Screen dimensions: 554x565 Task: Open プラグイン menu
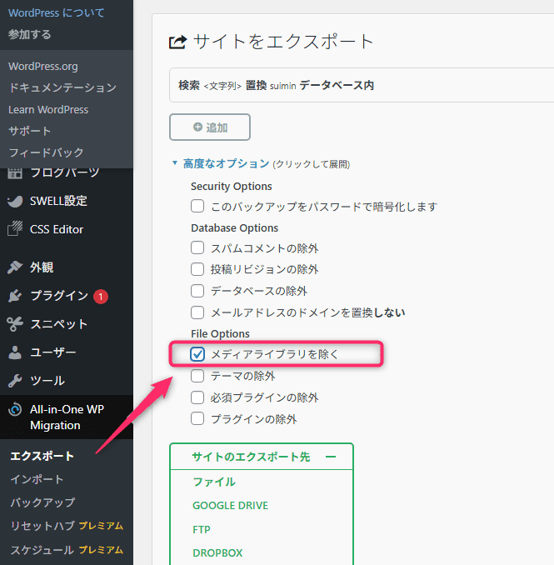click(59, 296)
